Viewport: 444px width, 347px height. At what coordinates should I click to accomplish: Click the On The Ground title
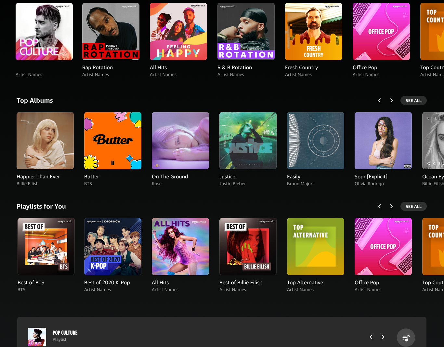170,177
